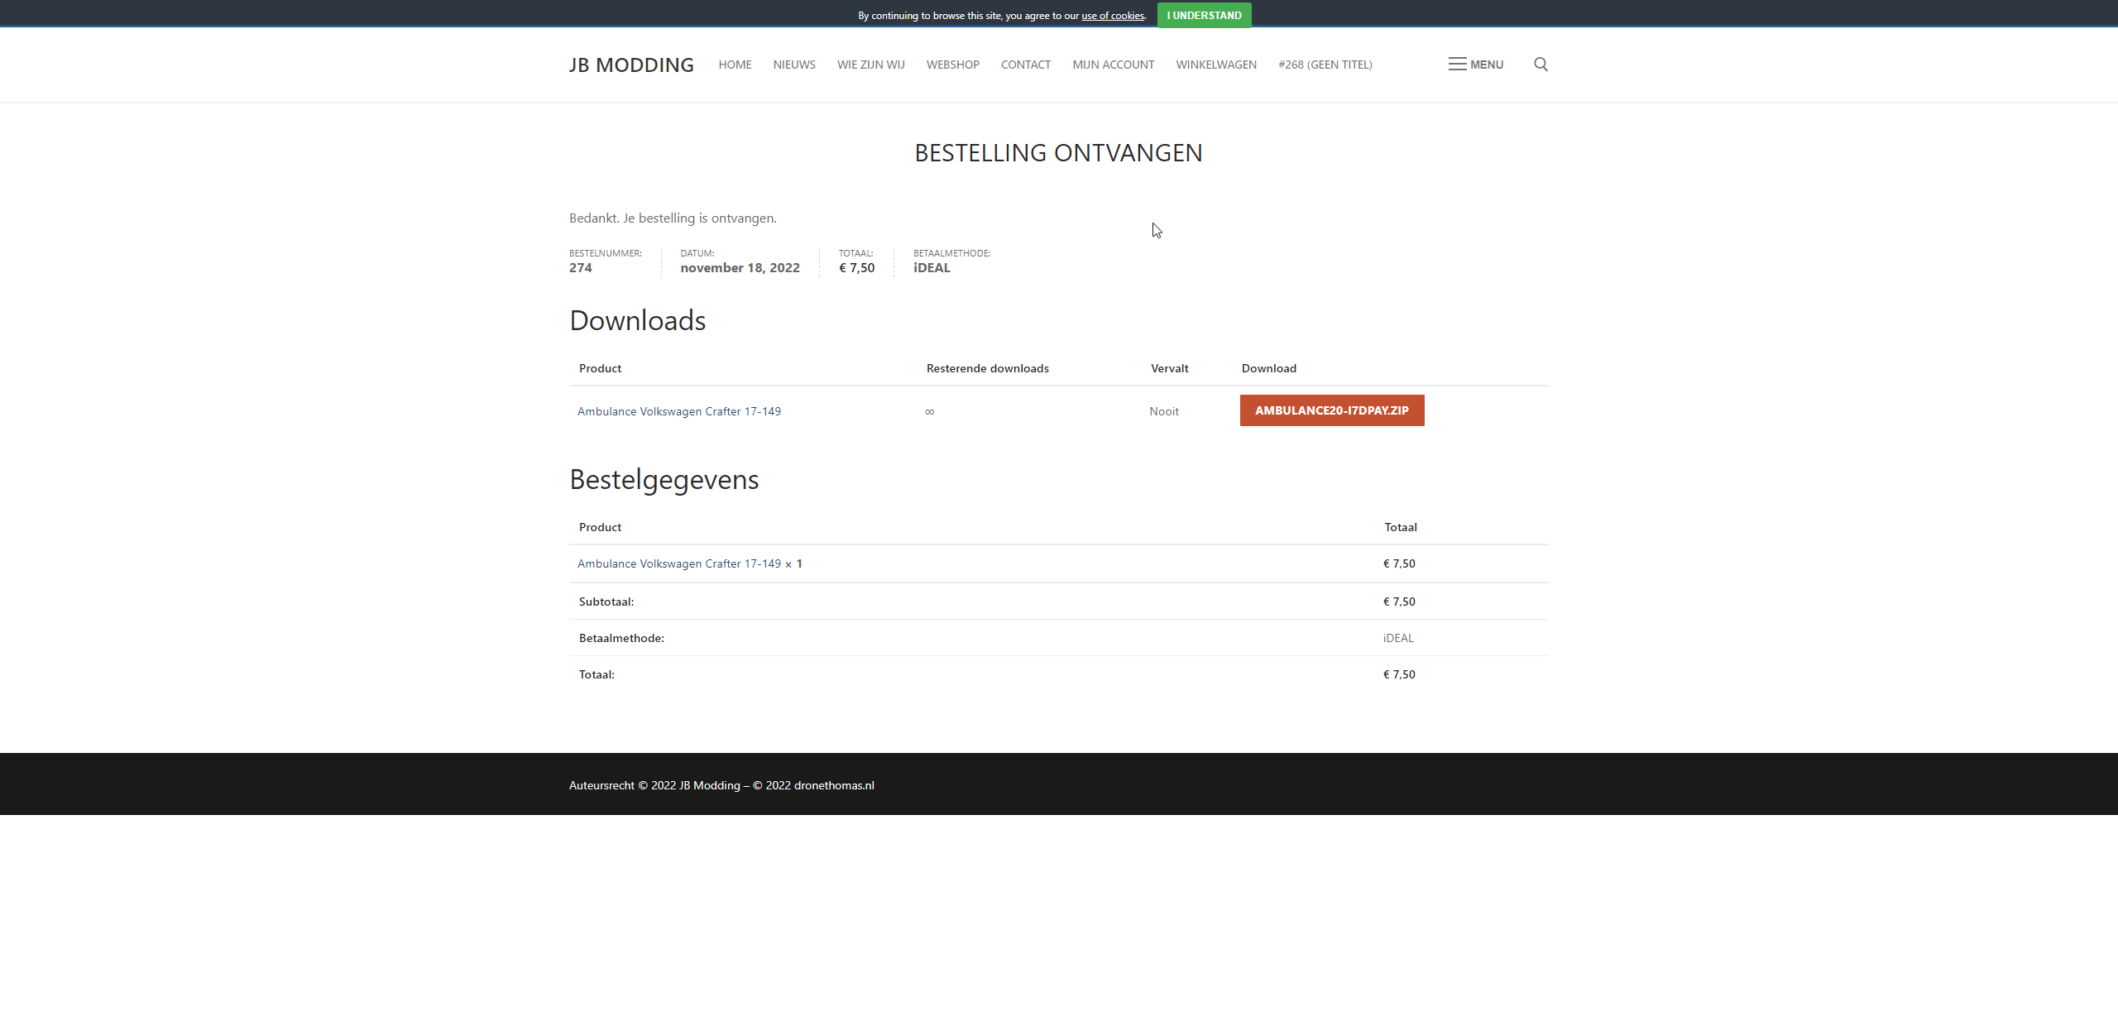This screenshot has width=2118, height=1026.
Task: Click the BESTELLING ONTVANGEN page heading
Action: pos(1058,153)
